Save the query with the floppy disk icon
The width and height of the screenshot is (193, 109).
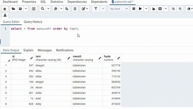pyautogui.click(x=20, y=9)
